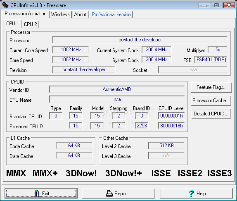Click the ISSE feature label

pyautogui.click(x=161, y=173)
